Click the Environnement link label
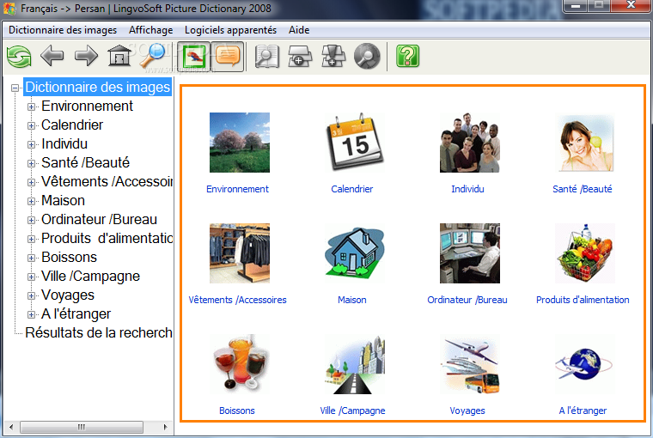 click(x=237, y=189)
